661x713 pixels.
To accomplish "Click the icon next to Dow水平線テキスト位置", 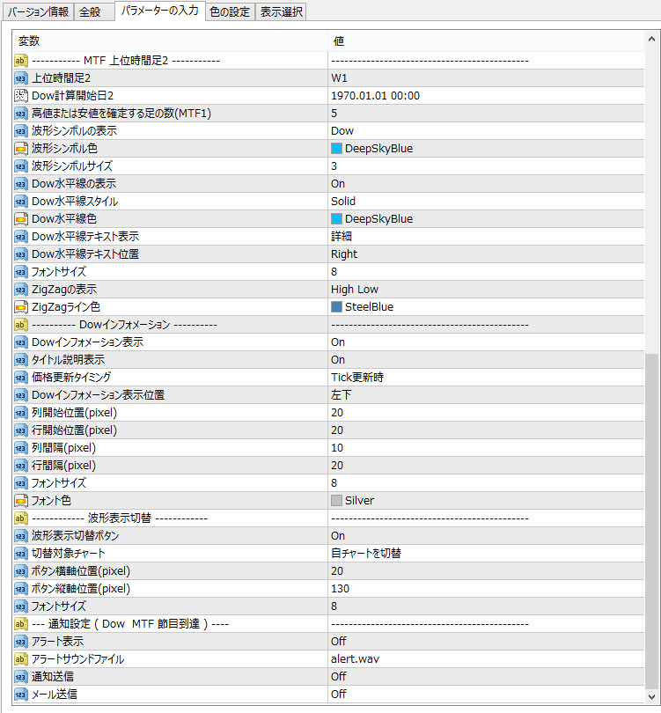I will point(21,254).
